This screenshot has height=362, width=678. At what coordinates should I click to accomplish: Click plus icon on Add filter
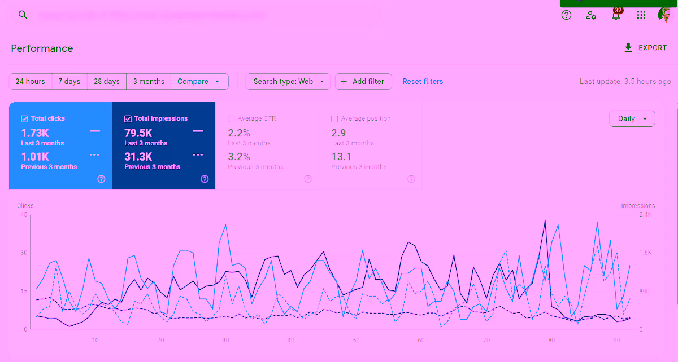point(344,81)
